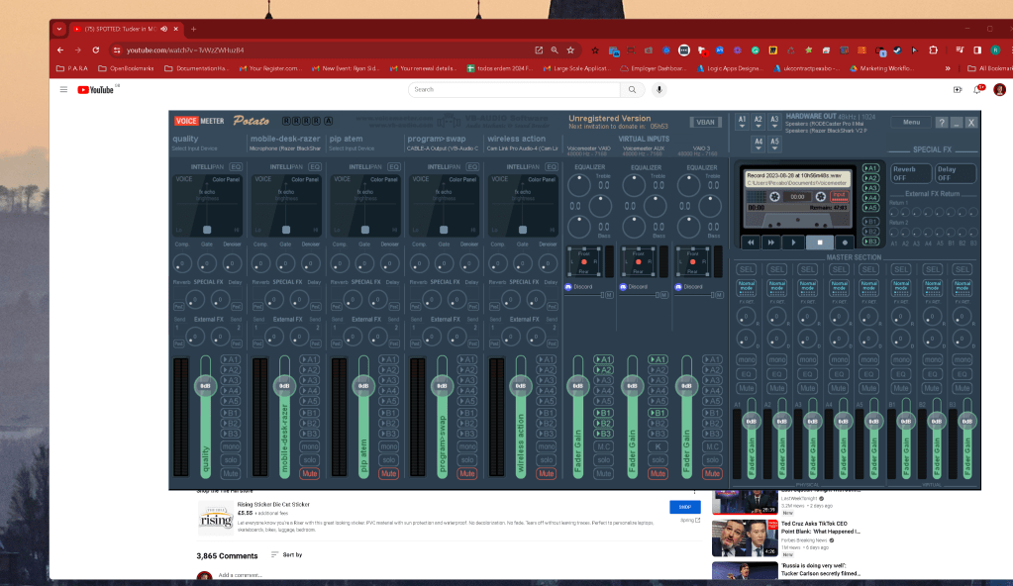Change the mobile-desk-razer Microphone input device
This screenshot has height=586, width=1013.
click(x=285, y=148)
